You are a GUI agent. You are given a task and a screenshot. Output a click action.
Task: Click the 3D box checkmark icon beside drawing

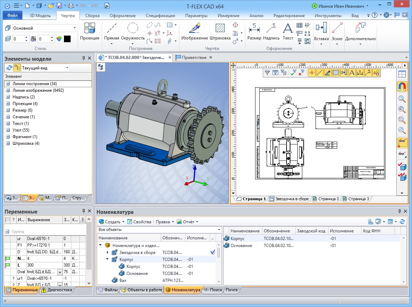pyautogui.click(x=402, y=166)
